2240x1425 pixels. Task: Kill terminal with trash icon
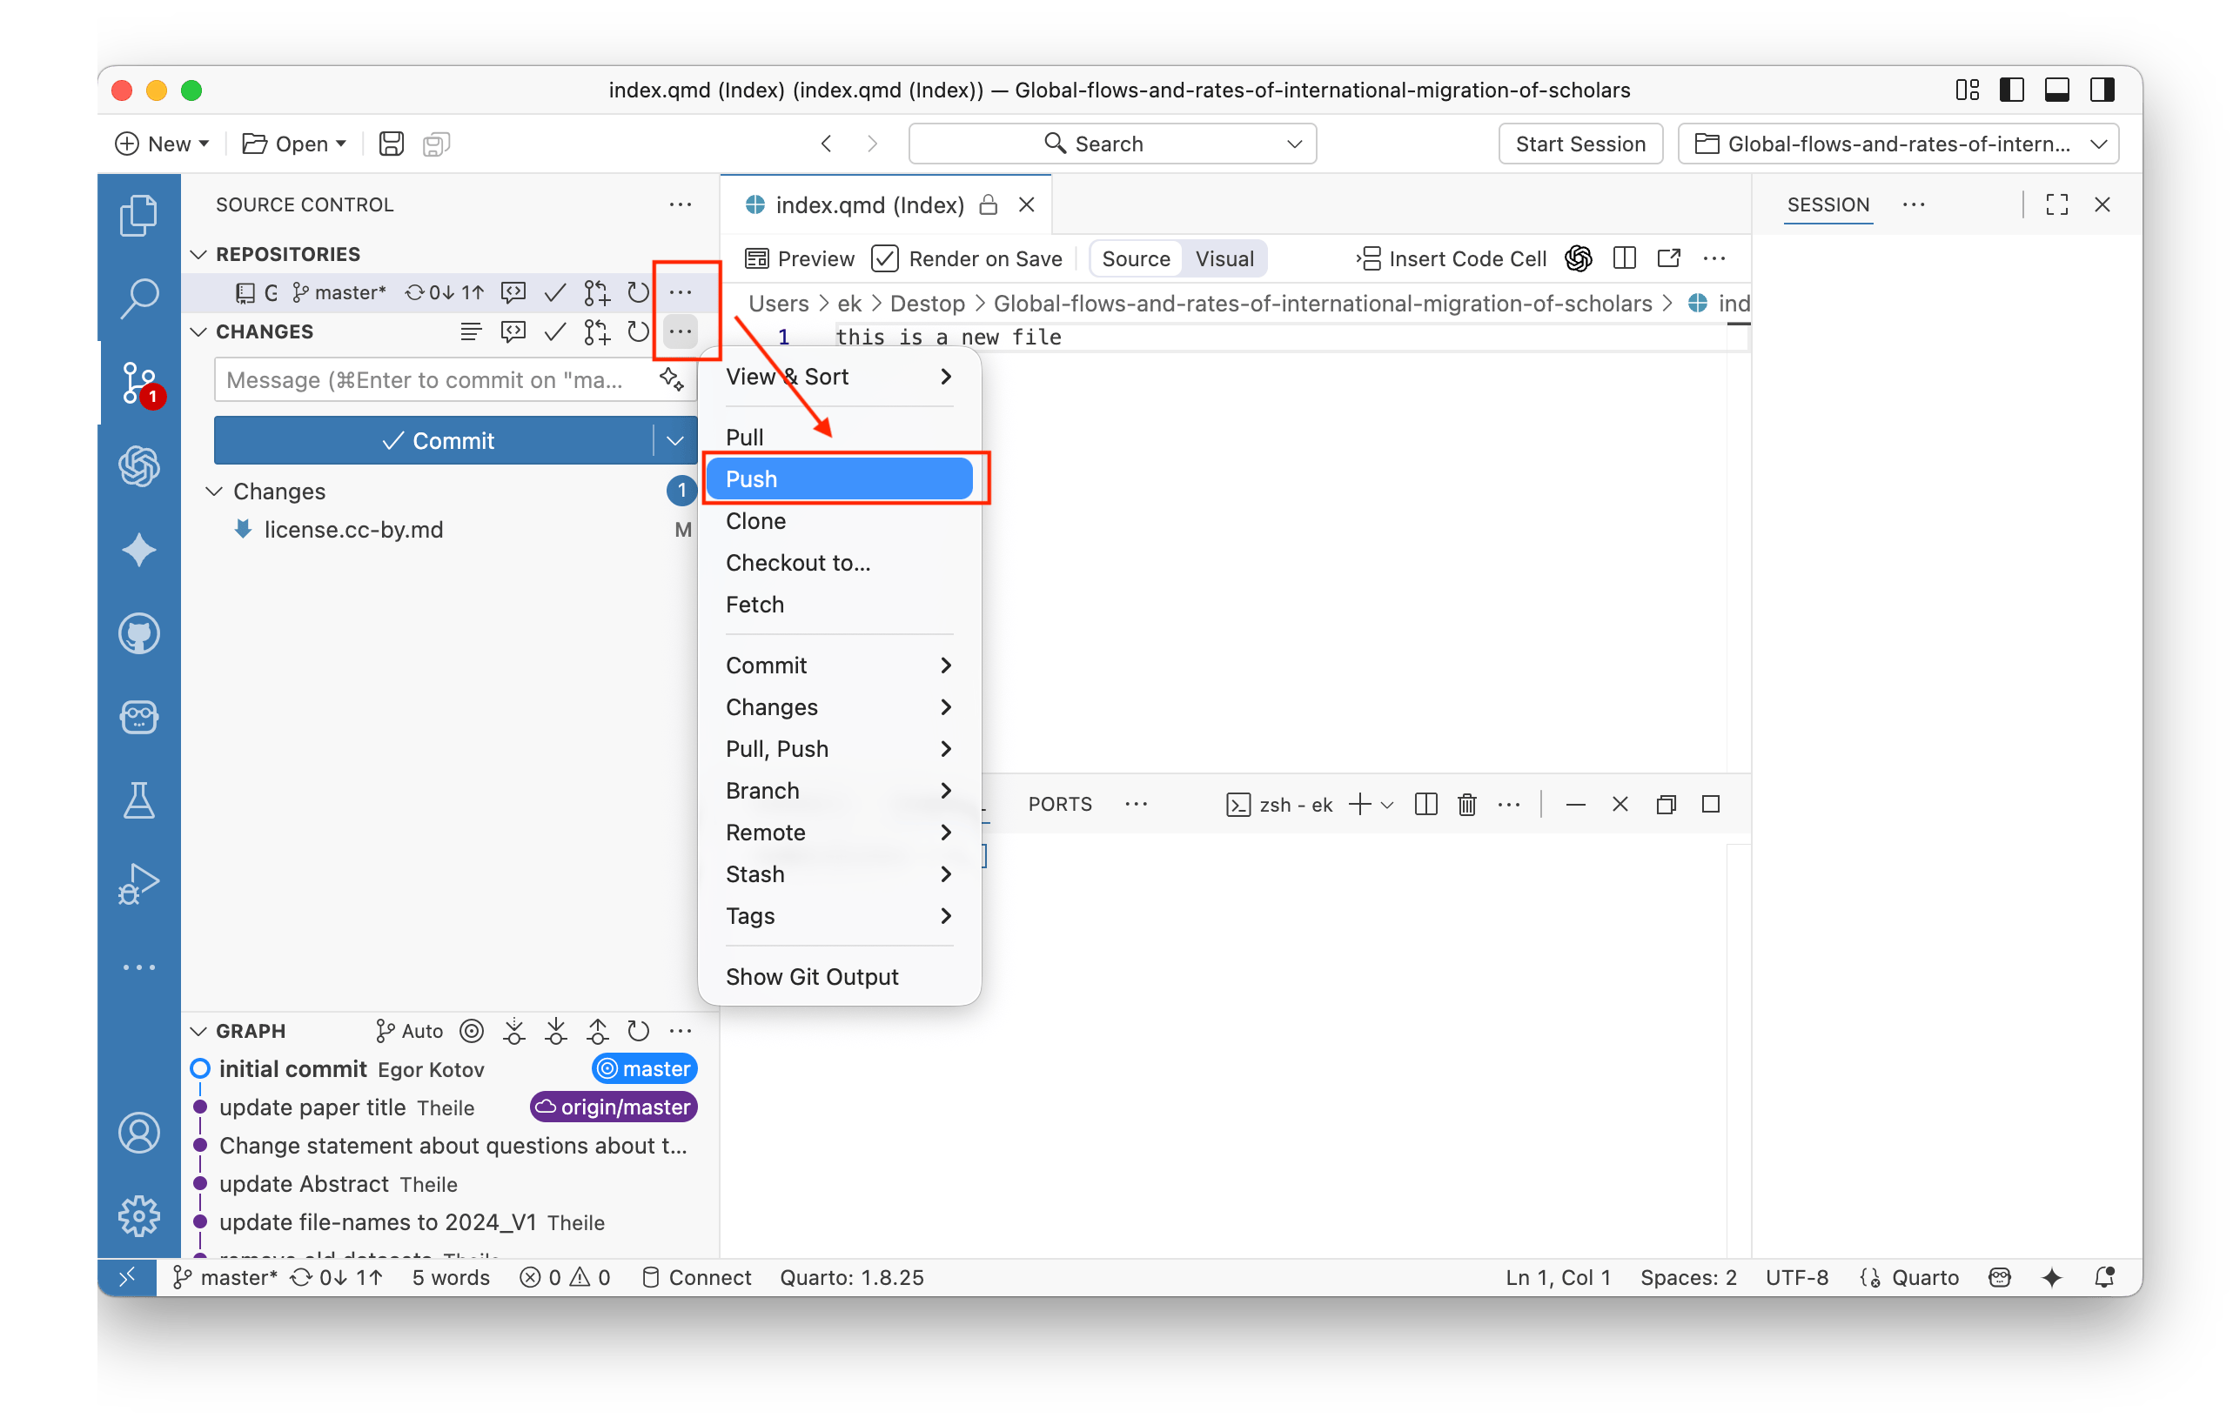(x=1467, y=805)
